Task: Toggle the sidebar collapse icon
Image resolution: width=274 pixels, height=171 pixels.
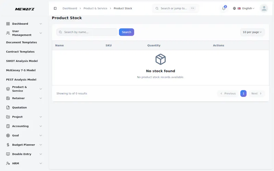Action: 55,8
